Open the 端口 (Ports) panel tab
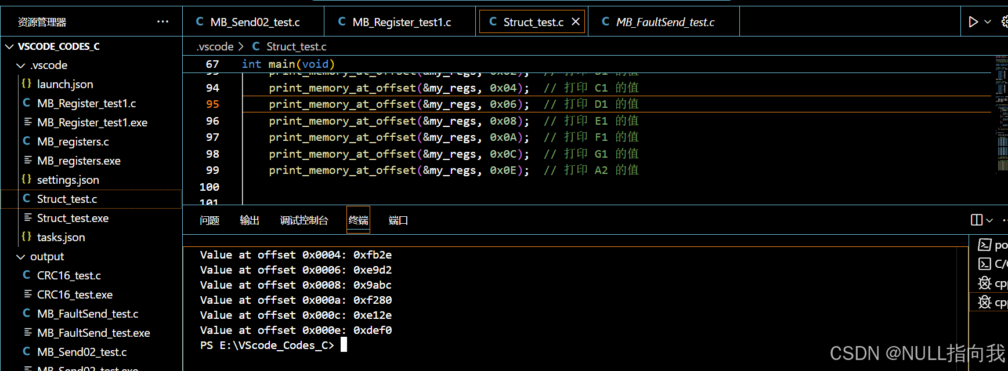The width and height of the screenshot is (1008, 371). click(398, 221)
